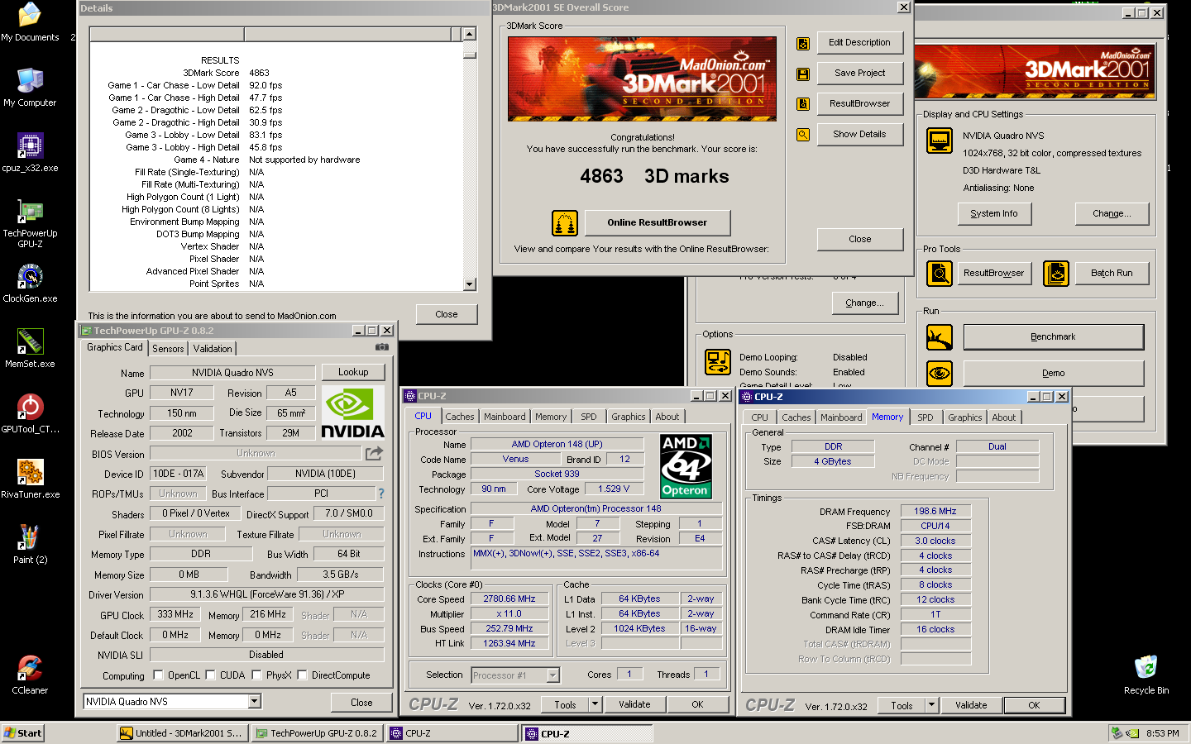This screenshot has width=1191, height=744.
Task: Launch CCleaner desktop icon
Action: pos(30,675)
